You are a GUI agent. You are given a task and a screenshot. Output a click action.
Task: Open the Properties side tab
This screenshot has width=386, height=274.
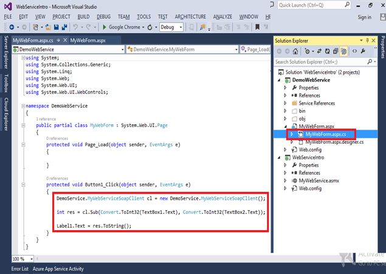383,47
